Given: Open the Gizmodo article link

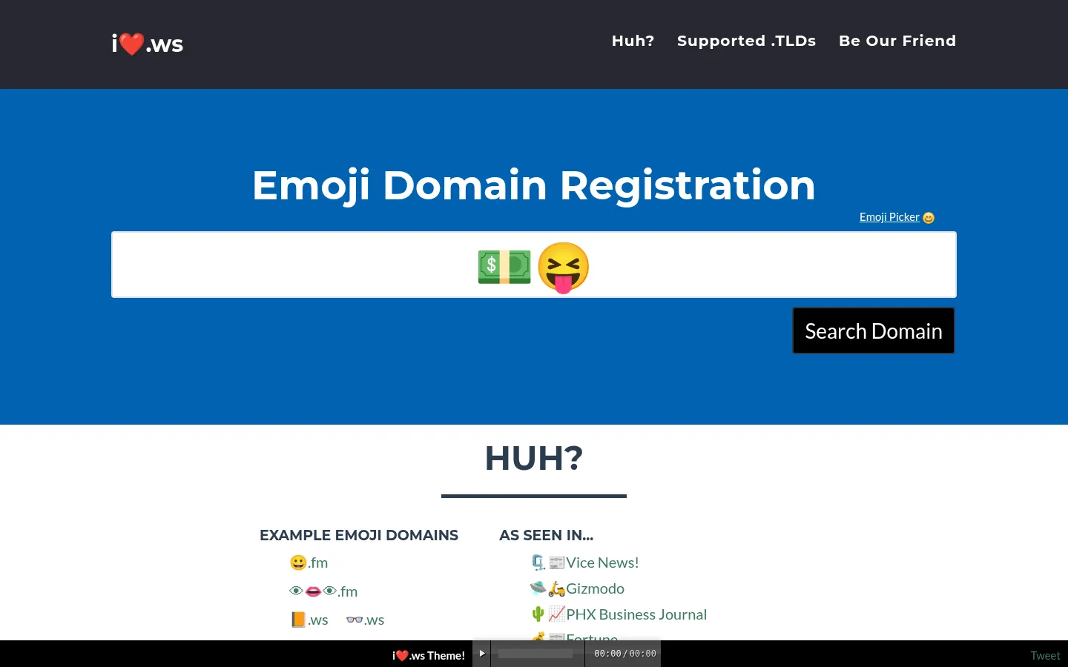Looking at the screenshot, I should click(x=577, y=588).
